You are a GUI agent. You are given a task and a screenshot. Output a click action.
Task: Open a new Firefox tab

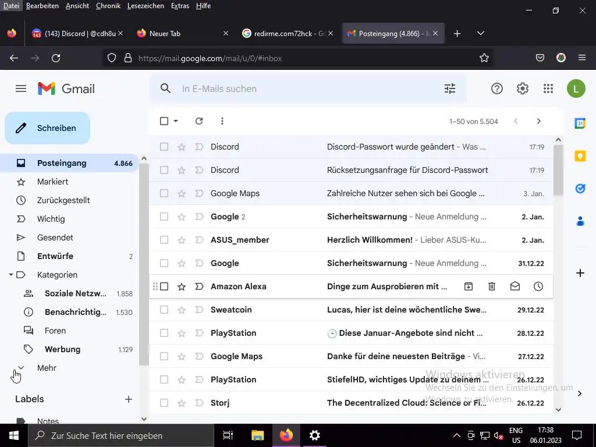pos(457,33)
